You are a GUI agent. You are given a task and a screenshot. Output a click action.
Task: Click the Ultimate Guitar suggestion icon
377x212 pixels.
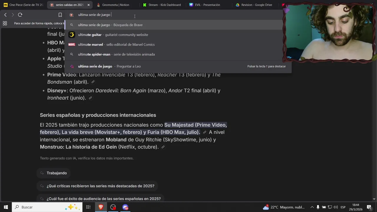pos(72,35)
